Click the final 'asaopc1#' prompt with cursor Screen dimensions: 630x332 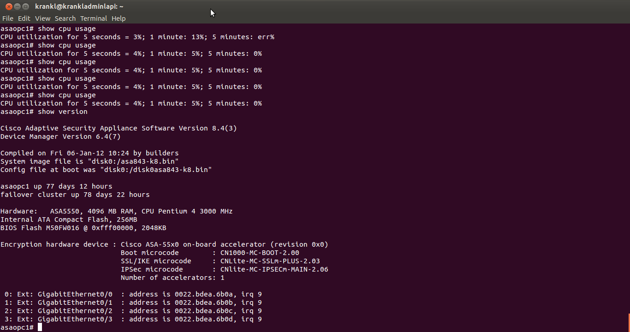(21, 327)
